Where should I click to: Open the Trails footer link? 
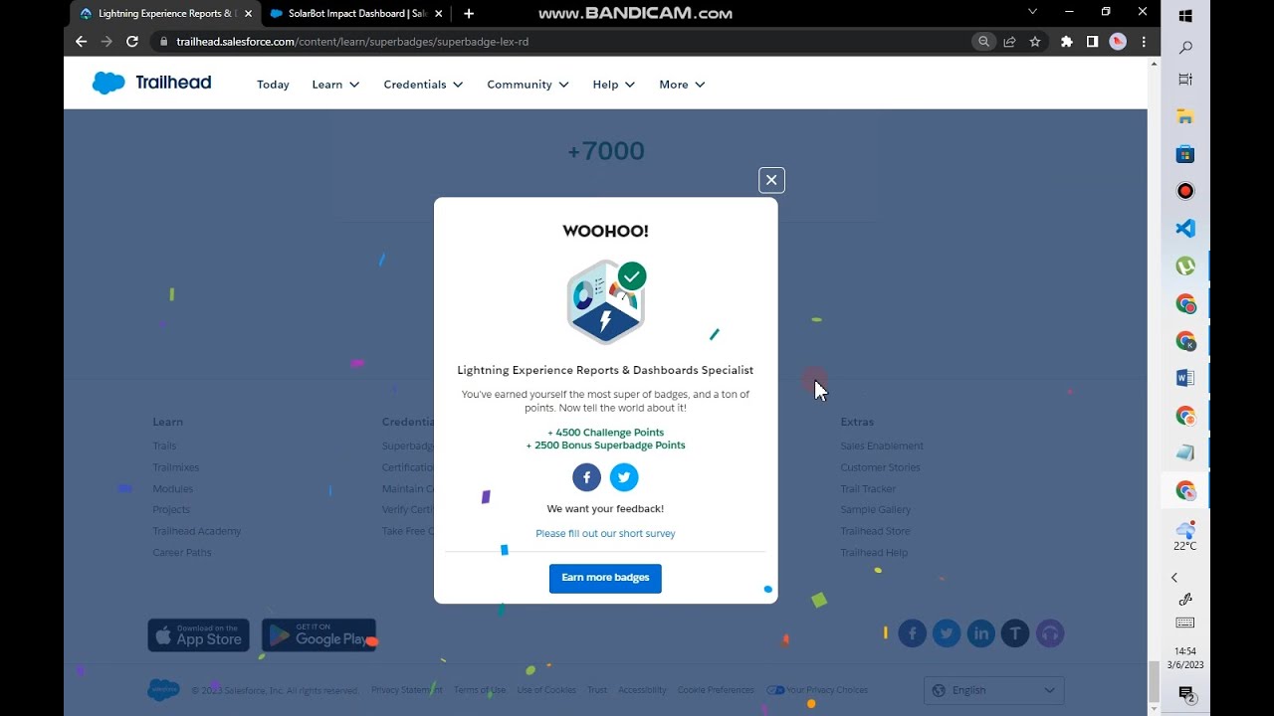coord(164,447)
